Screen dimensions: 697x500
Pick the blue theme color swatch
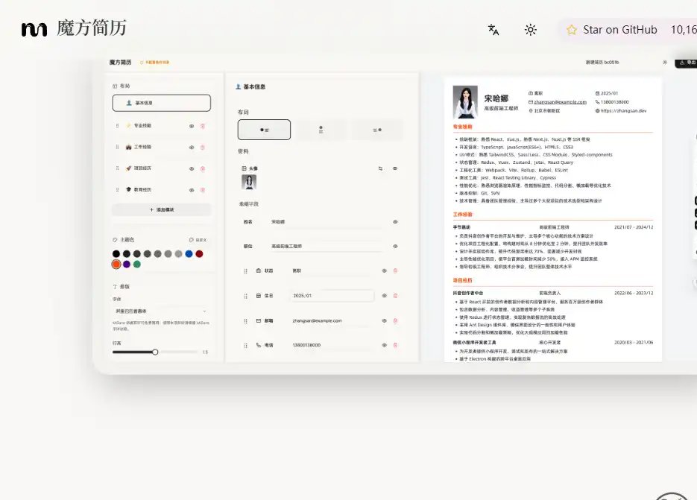click(x=189, y=254)
